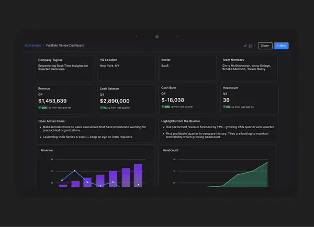Click the blue + New button

click(282, 46)
